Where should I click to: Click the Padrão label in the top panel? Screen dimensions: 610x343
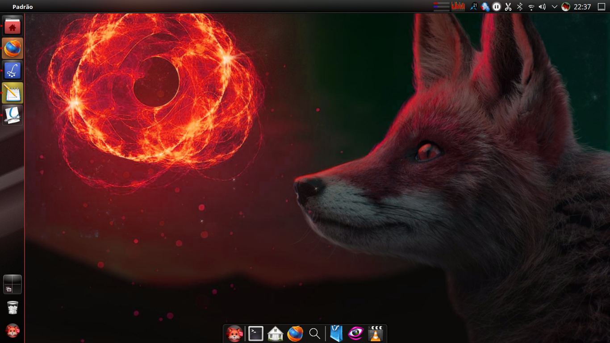[x=23, y=7]
